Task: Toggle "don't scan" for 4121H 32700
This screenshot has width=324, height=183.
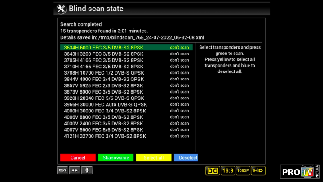Action: (179, 136)
